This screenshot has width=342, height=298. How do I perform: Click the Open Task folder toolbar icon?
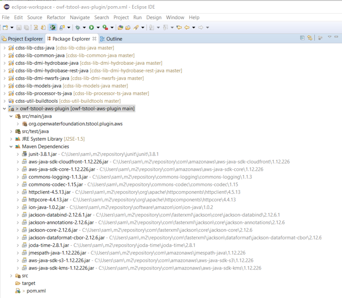[128, 28]
